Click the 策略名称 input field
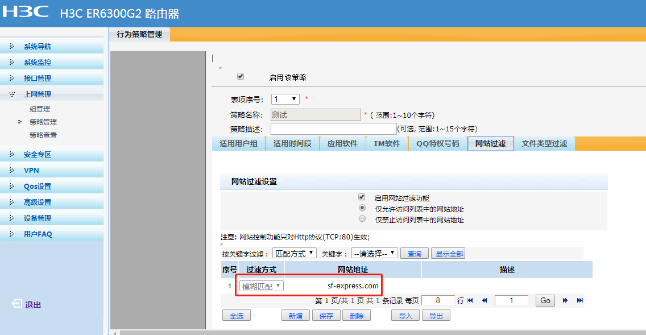This screenshot has height=335, width=646. pyautogui.click(x=316, y=114)
